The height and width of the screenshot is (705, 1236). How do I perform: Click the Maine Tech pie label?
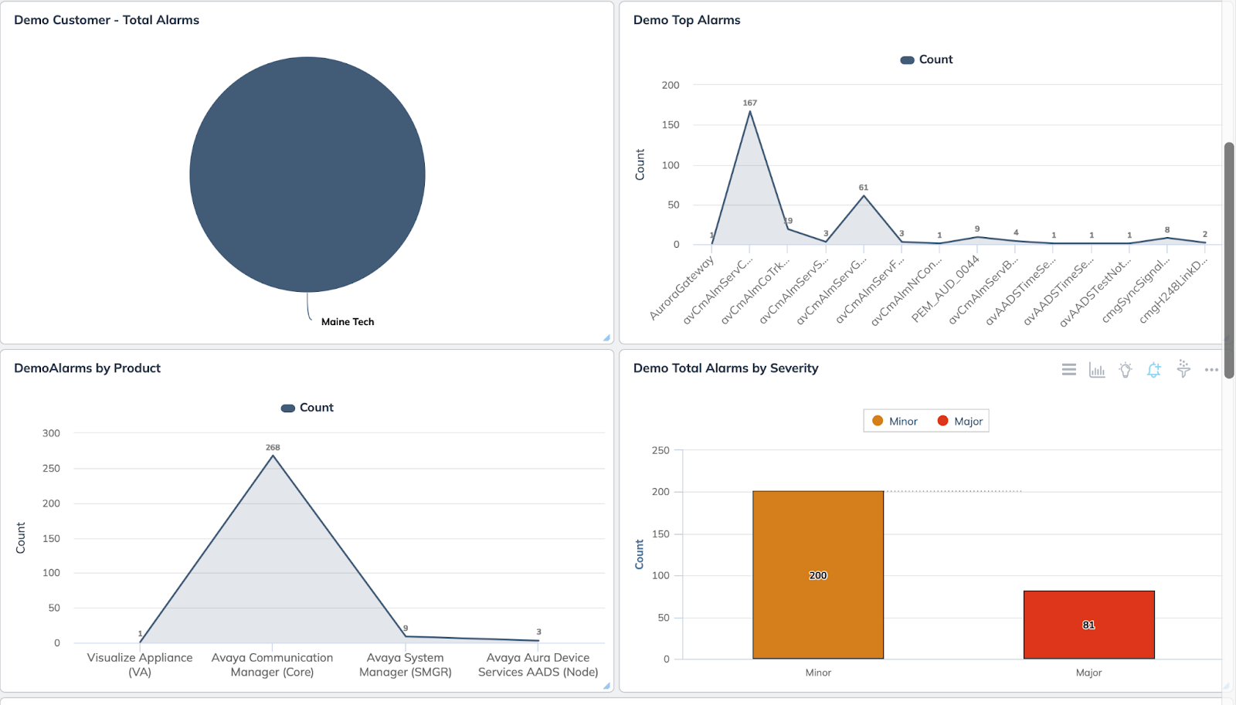pyautogui.click(x=348, y=322)
